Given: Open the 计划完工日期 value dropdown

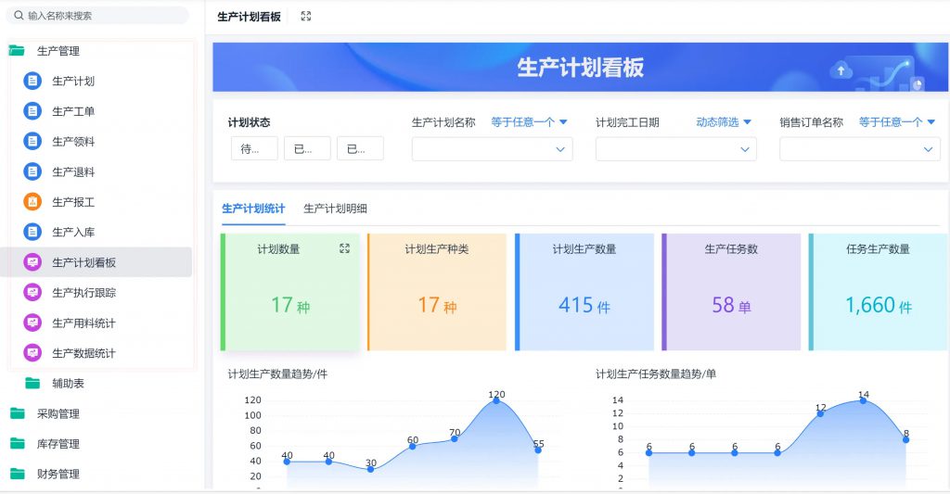Looking at the screenshot, I should pyautogui.click(x=675, y=149).
